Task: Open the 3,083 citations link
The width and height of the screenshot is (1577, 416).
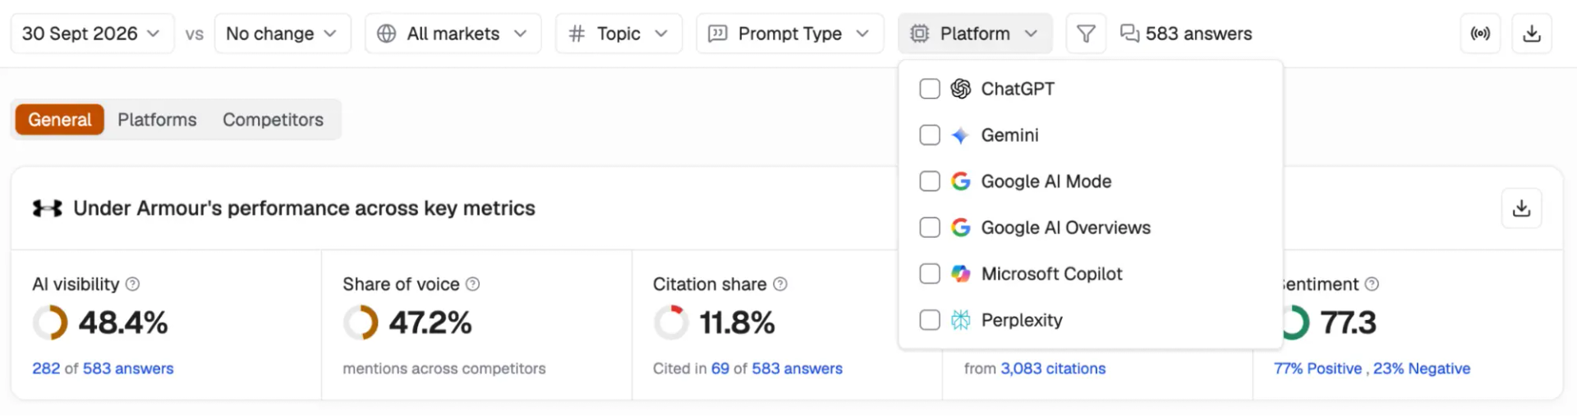Action: click(1053, 368)
